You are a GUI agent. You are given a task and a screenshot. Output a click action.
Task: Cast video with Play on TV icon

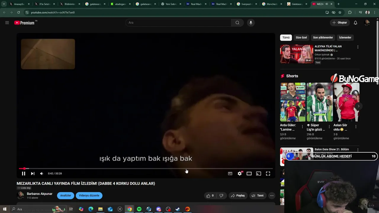click(258, 174)
